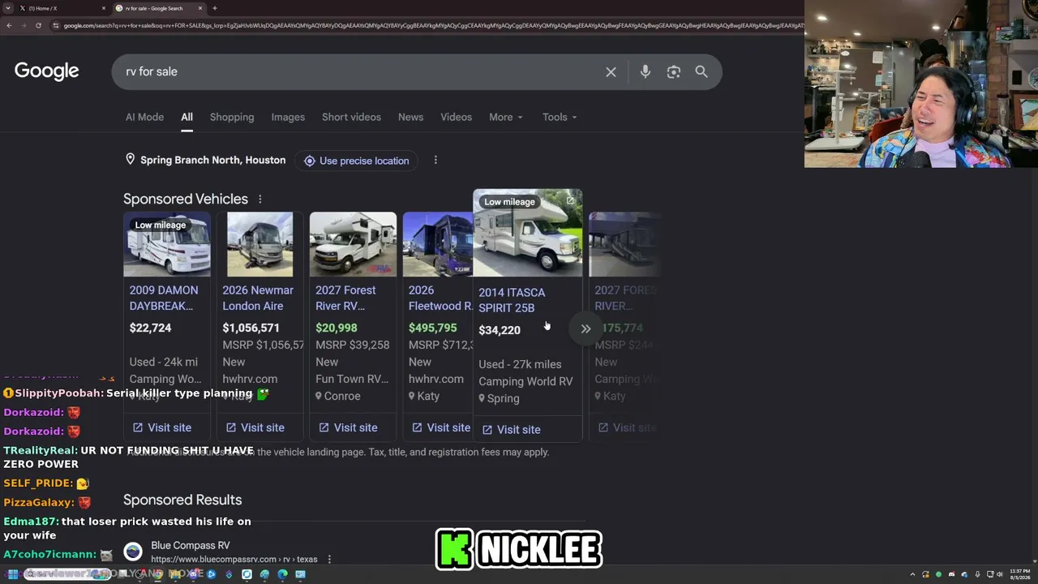The height and width of the screenshot is (584, 1038).
Task: Expand the Tools dropdown
Action: click(560, 117)
